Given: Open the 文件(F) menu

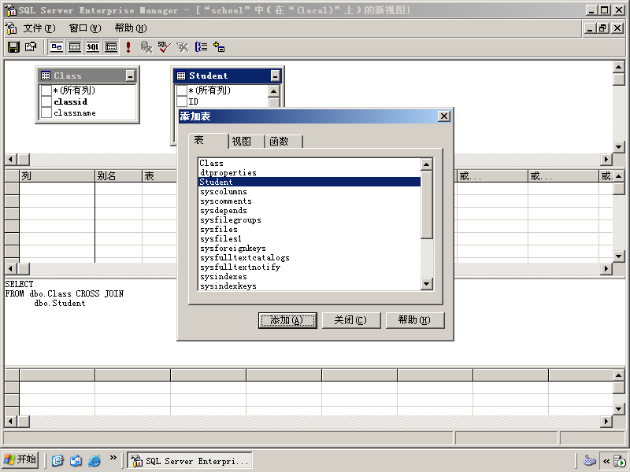Looking at the screenshot, I should (x=39, y=28).
